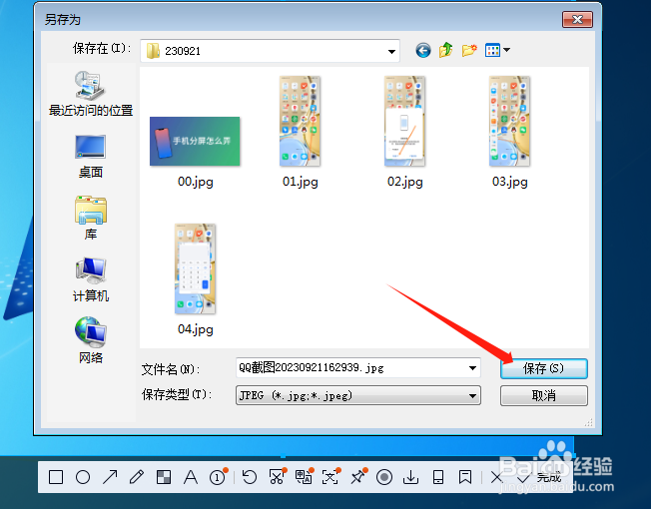Viewport: 651px width, 509px height.
Task: Go up one folder level
Action: pyautogui.click(x=446, y=50)
